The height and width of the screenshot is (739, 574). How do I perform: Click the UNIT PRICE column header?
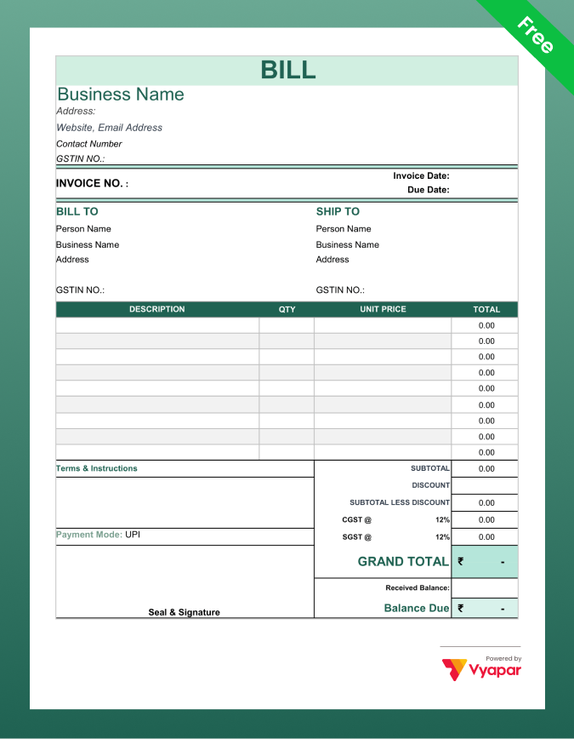(383, 309)
